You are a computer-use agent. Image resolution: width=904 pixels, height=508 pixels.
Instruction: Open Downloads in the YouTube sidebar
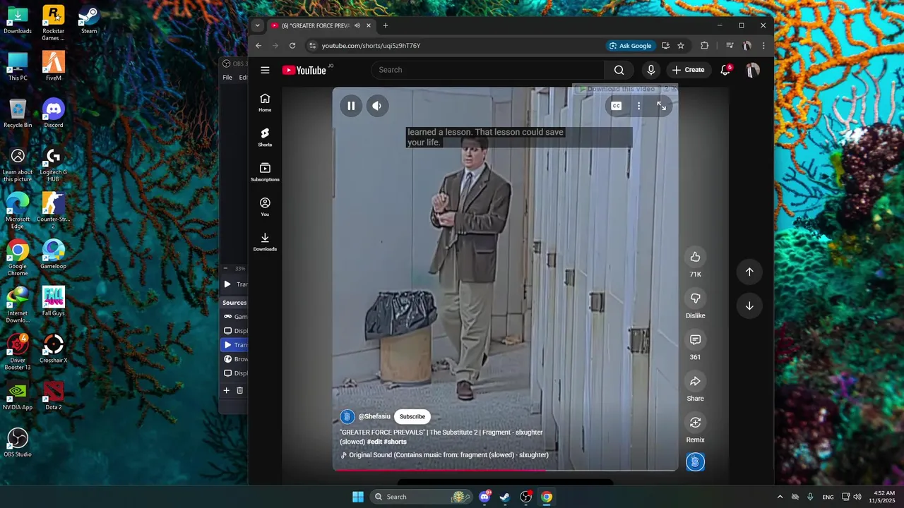tap(265, 241)
